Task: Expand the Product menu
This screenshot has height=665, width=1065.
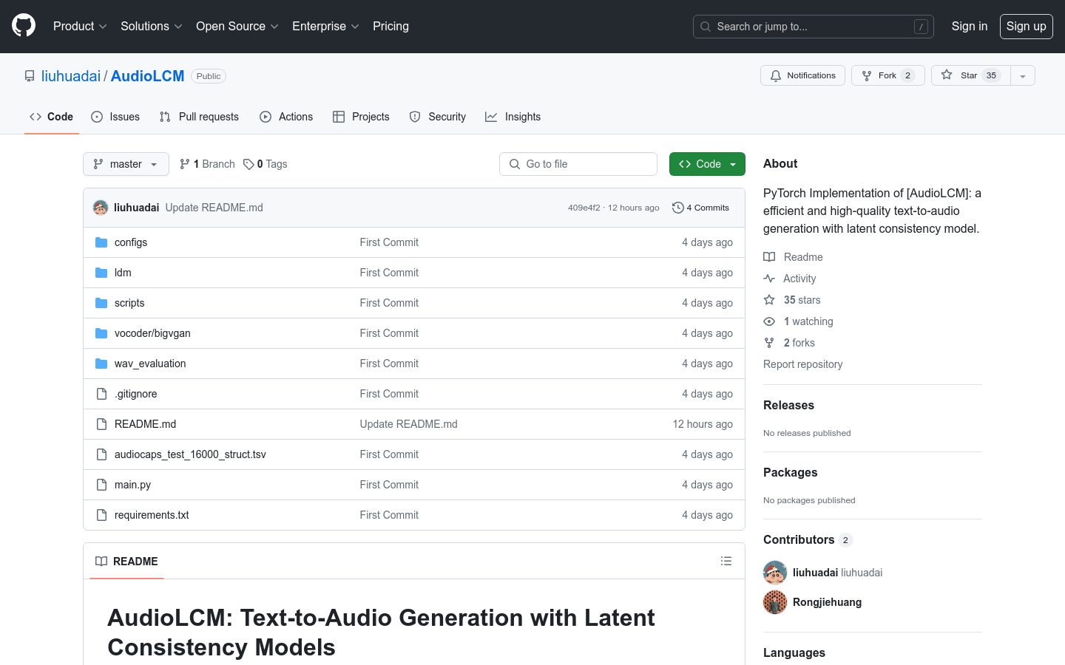Action: [80, 26]
